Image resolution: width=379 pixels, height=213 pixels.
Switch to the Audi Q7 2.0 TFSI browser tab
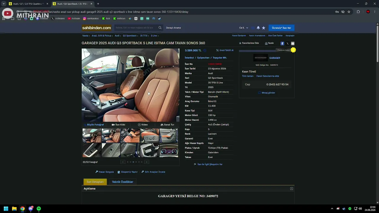pyautogui.click(x=28, y=4)
